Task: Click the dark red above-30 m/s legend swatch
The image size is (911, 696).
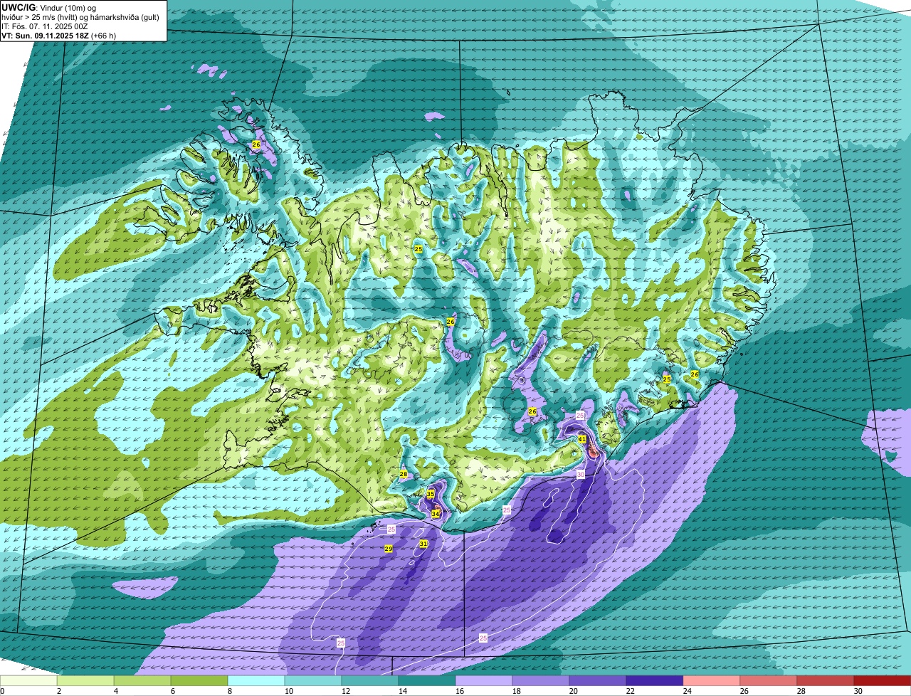Action: tap(883, 680)
